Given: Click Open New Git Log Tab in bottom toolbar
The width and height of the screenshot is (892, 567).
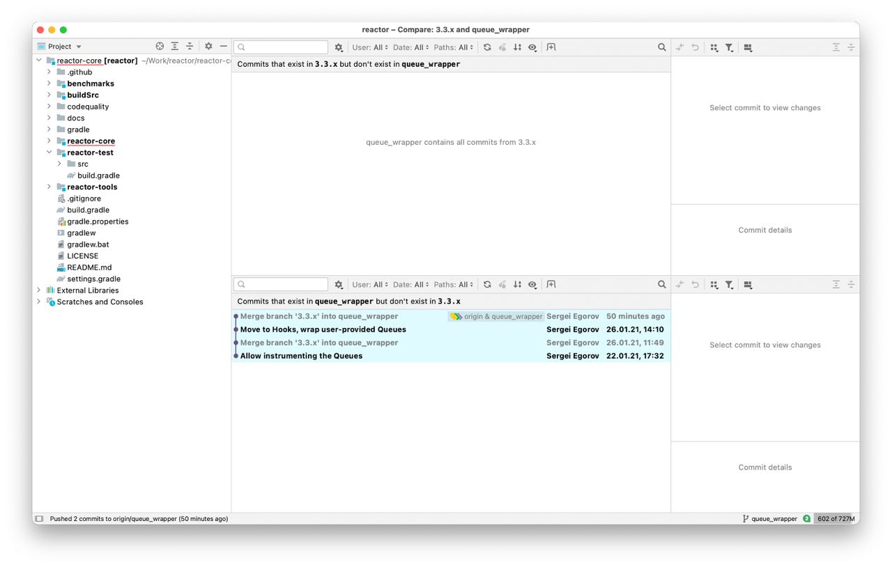Looking at the screenshot, I should click(x=551, y=284).
